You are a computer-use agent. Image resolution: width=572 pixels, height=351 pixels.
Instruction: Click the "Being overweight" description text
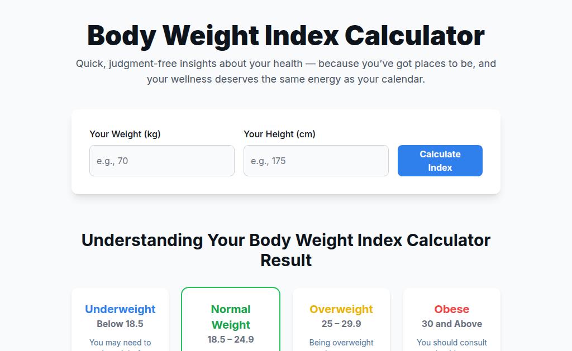click(x=341, y=343)
